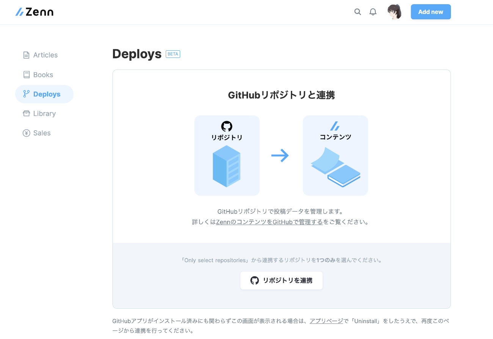Open the アプリページ link

(x=326, y=321)
